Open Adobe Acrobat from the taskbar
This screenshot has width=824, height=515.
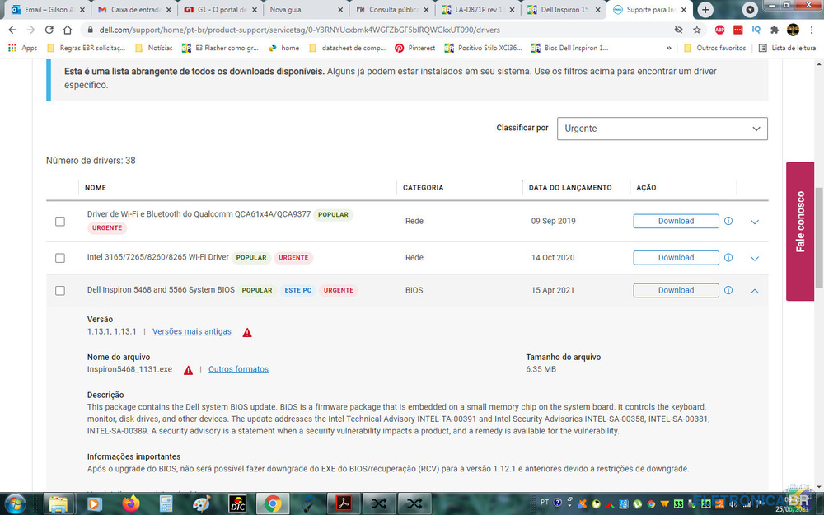tap(344, 503)
